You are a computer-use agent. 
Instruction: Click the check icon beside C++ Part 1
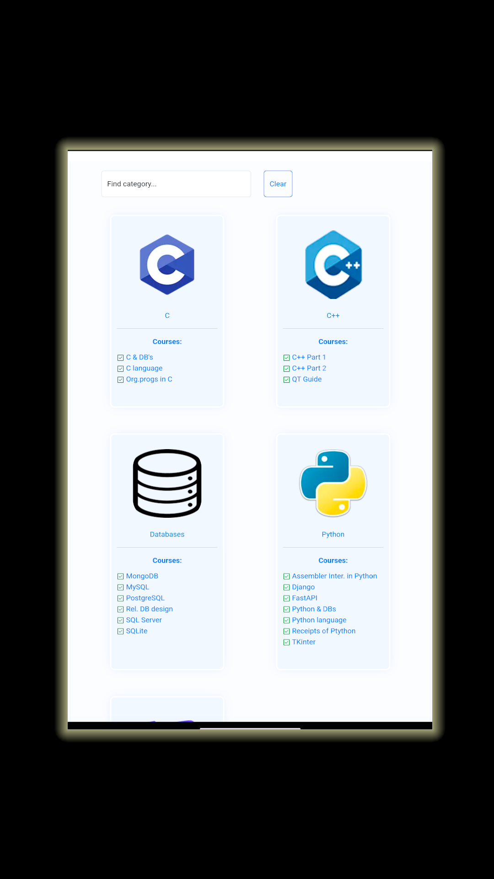tap(287, 358)
